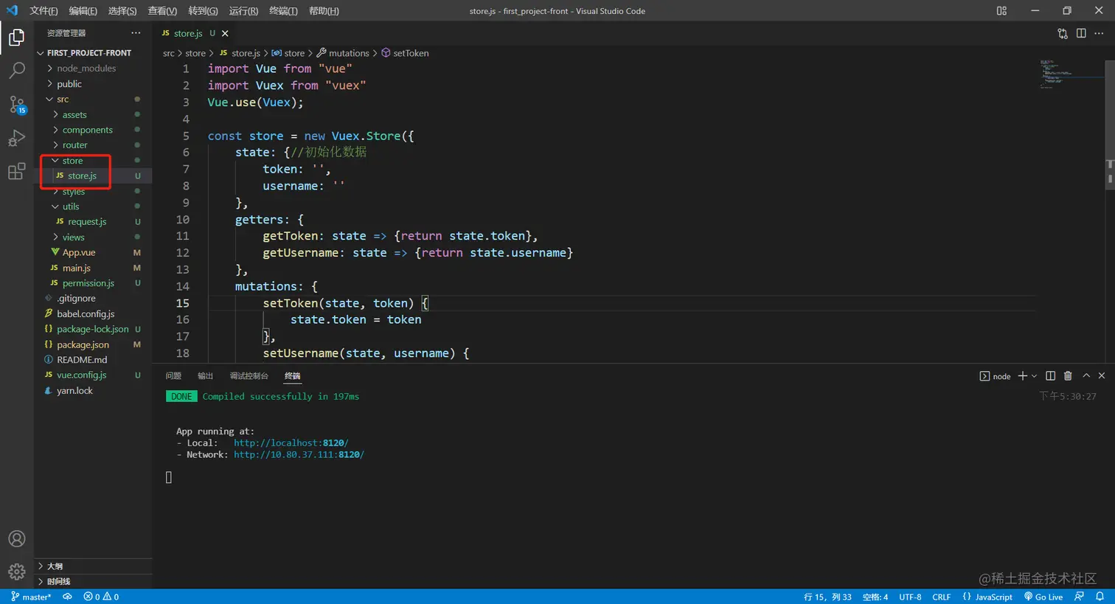Image resolution: width=1115 pixels, height=604 pixels.
Task: Click the customize layout icon in title bar
Action: pos(1001,11)
